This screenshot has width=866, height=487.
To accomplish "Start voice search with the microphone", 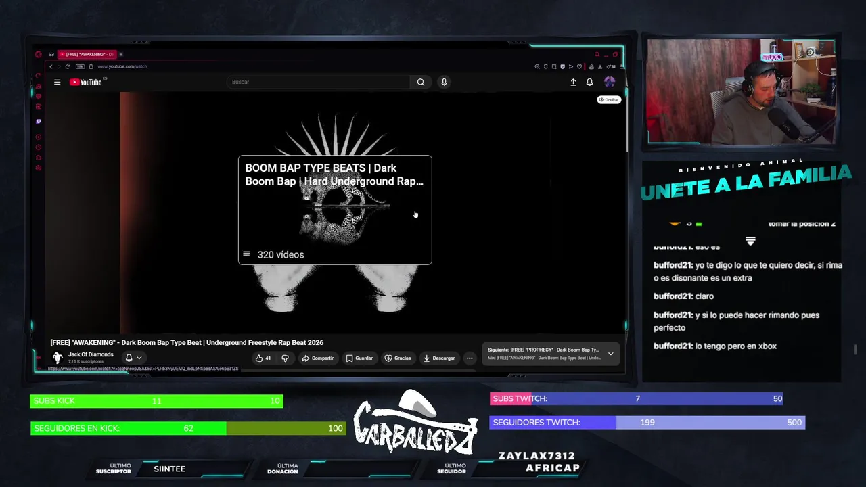I will [x=444, y=82].
